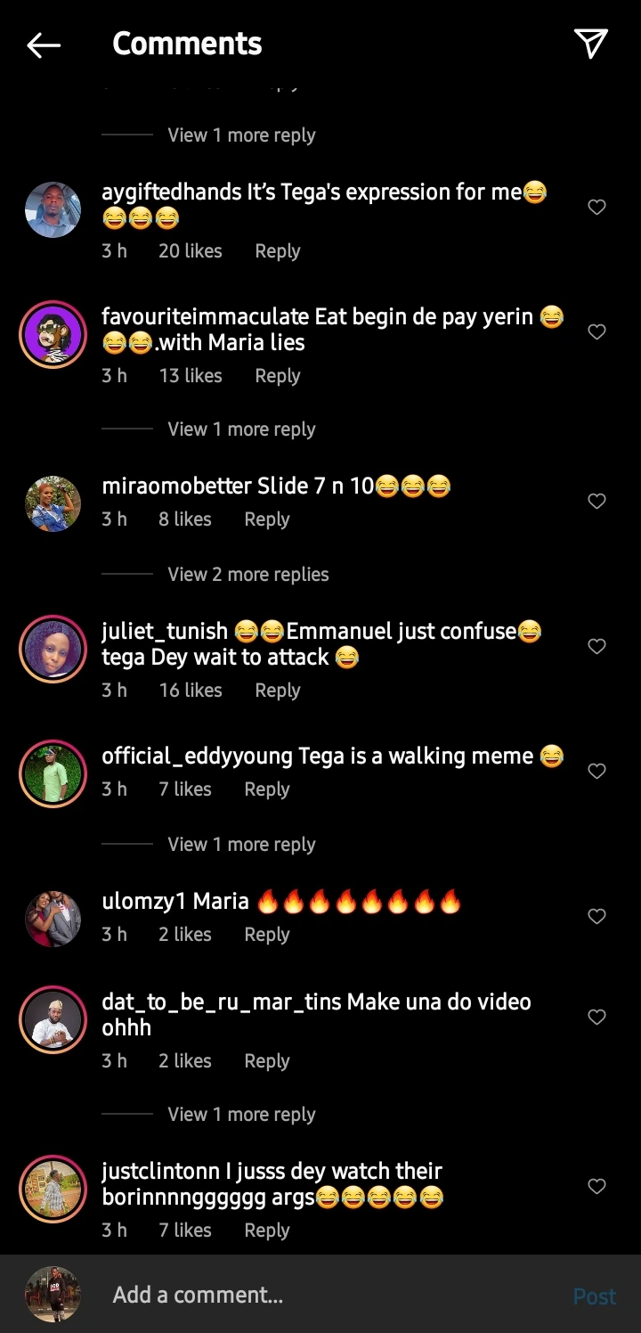The height and width of the screenshot is (1333, 641).
Task: Heart the dat_to_be_ru_mar_tins comment
Action: pos(596,1018)
